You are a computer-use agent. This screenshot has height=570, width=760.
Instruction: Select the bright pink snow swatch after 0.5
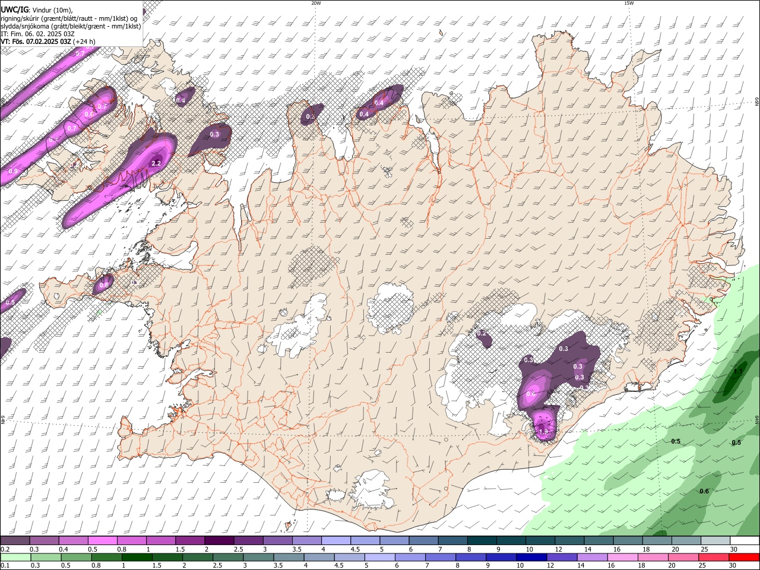[x=102, y=540]
